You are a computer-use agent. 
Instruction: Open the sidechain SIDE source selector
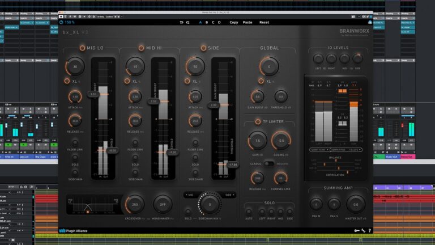click(229, 195)
